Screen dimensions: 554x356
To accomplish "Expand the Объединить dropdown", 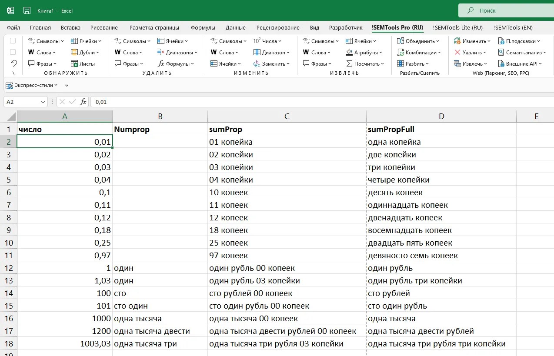I will 438,41.
